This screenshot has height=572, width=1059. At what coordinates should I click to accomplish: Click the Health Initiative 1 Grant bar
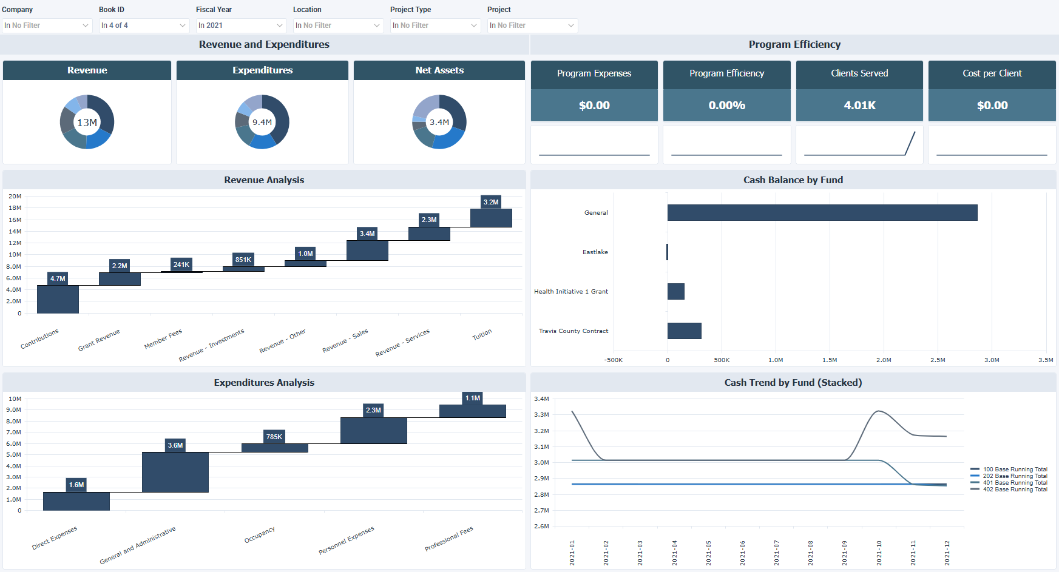pyautogui.click(x=676, y=291)
